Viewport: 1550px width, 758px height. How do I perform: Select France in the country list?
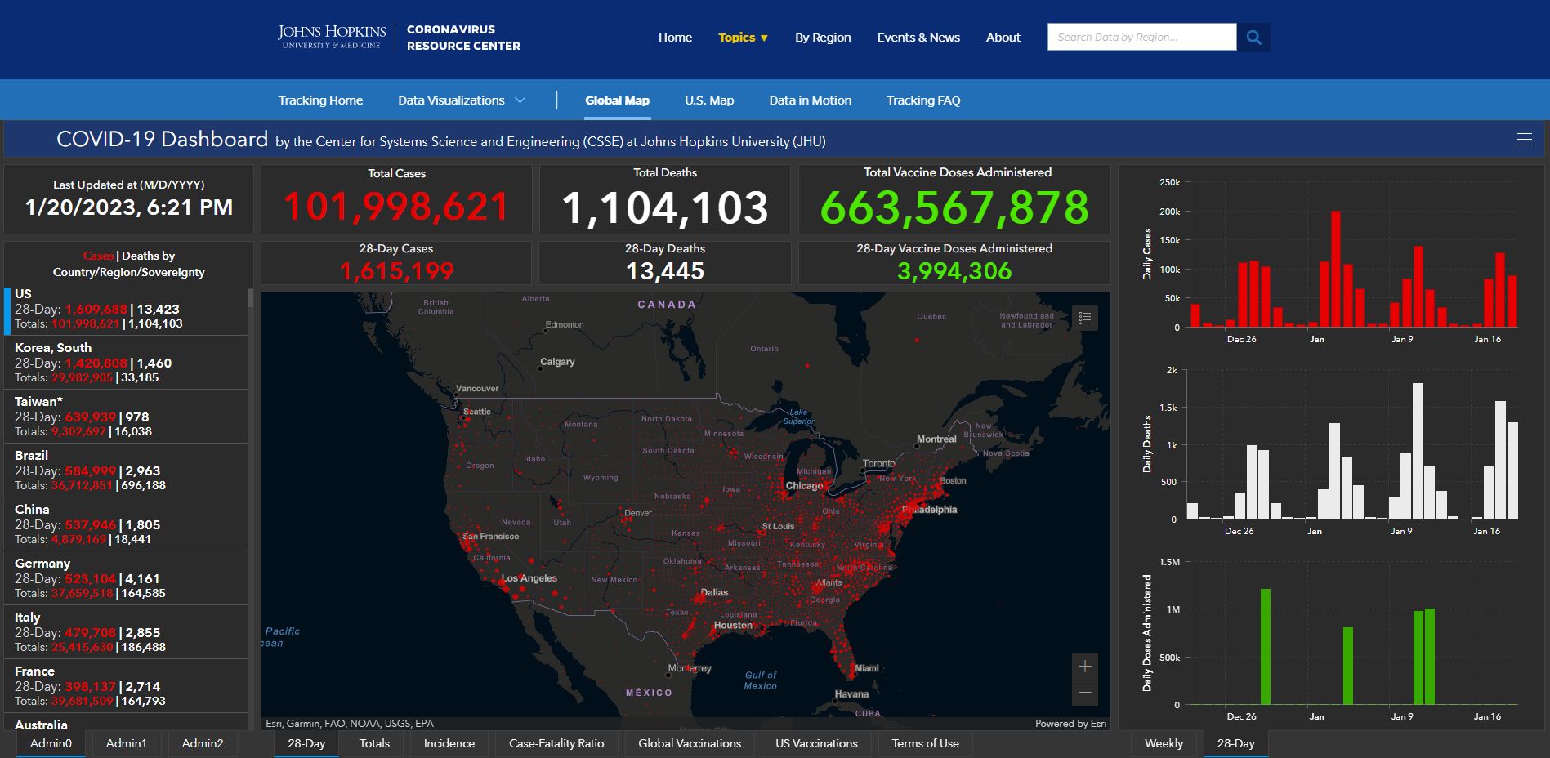click(x=126, y=686)
